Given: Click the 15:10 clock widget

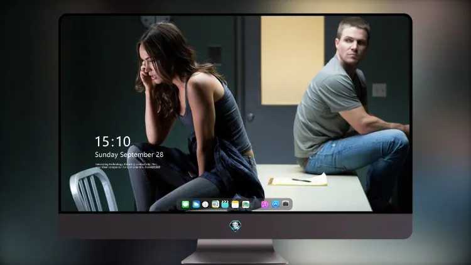Looking at the screenshot, I should pos(112,141).
